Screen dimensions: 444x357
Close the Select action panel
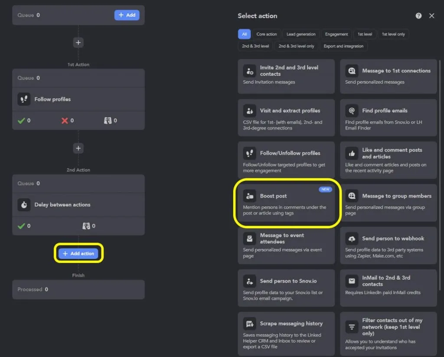point(431,16)
